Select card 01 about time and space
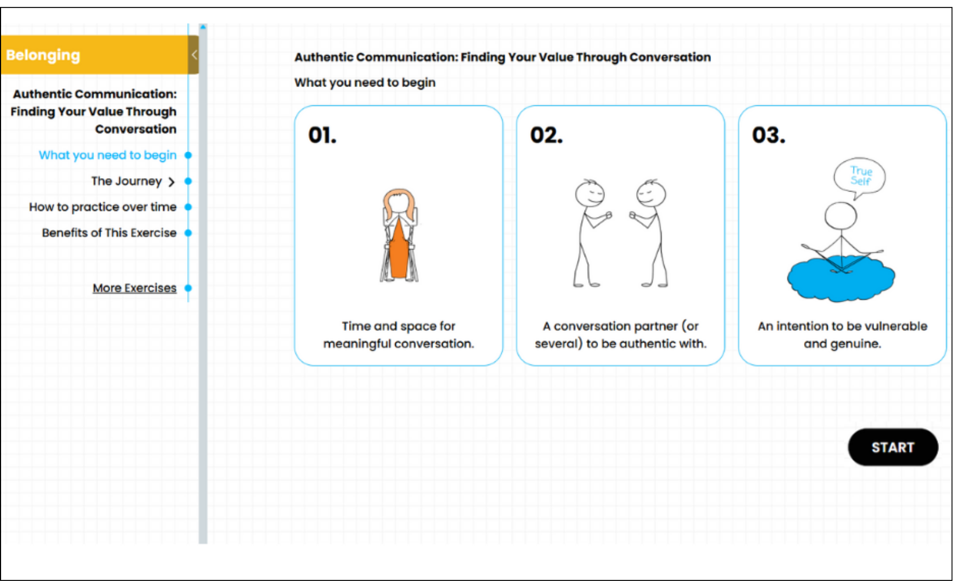The image size is (960, 581). [399, 236]
